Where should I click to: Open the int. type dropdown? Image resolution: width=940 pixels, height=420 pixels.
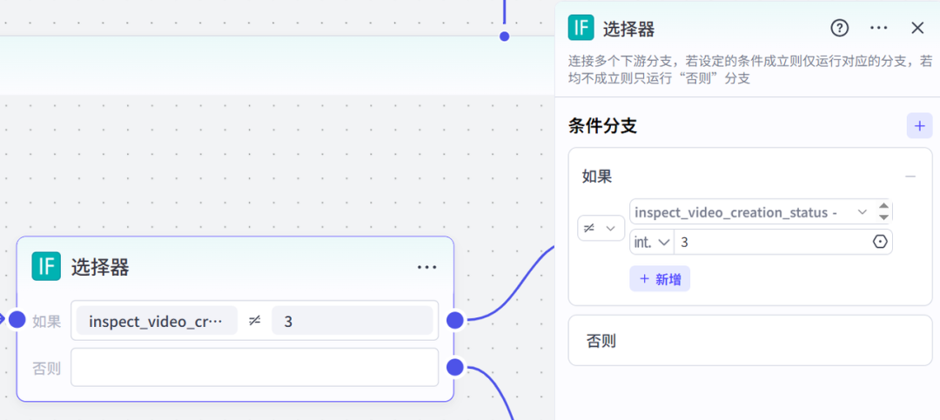point(652,242)
